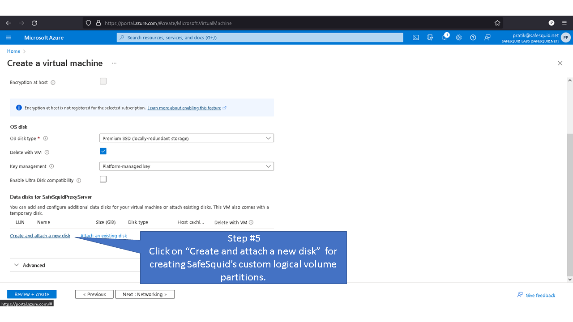Click the shield tracking protection icon
This screenshot has width=573, height=322.
89,23
